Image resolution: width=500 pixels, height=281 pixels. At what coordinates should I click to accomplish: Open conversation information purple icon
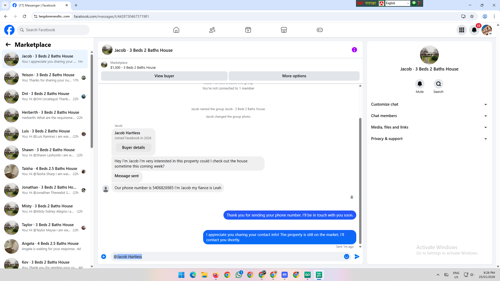tap(354, 50)
